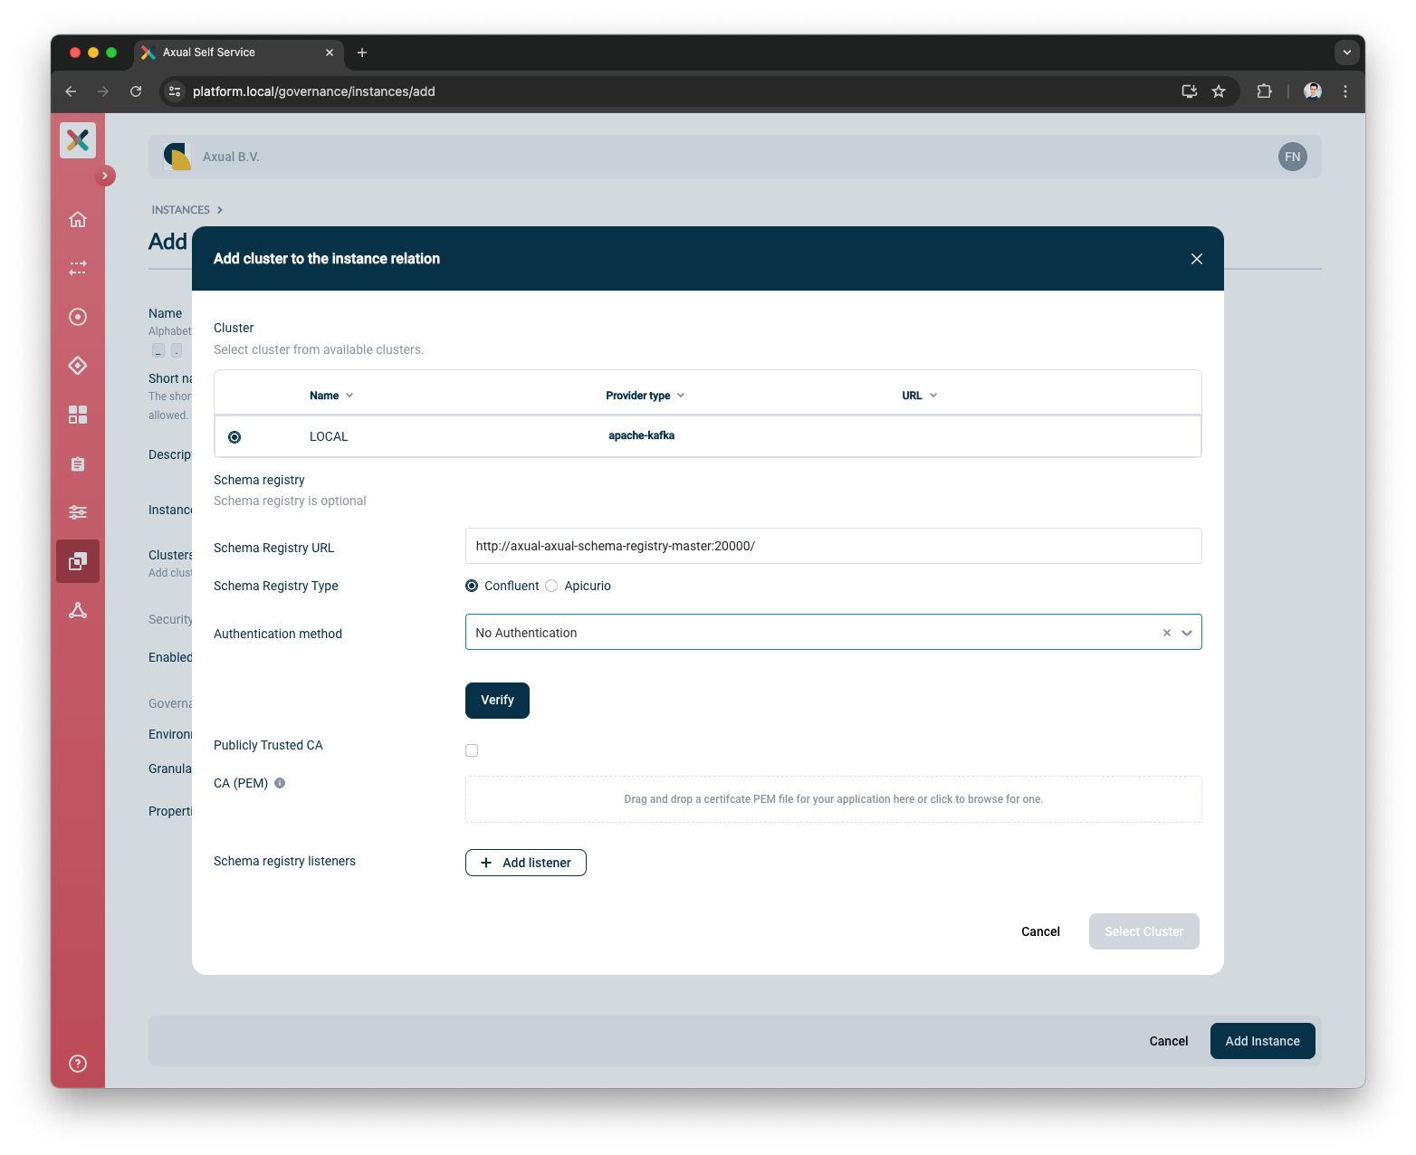Open the highlighted instances icon in sidebar
Screen dimensions: 1416x1155
coord(78,561)
